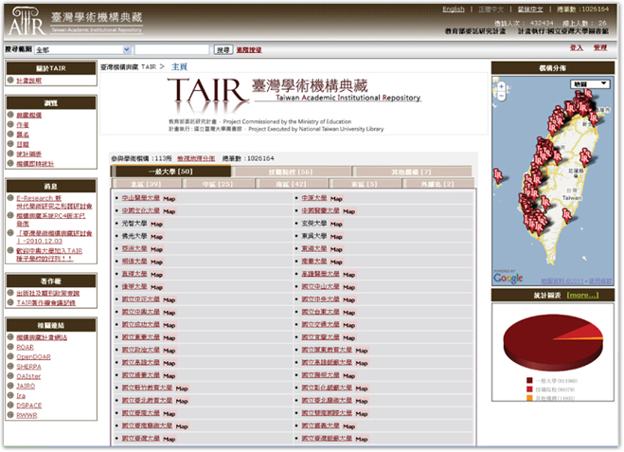Open the 國立政治大學 link
The height and width of the screenshot is (452, 624).
pyautogui.click(x=140, y=350)
